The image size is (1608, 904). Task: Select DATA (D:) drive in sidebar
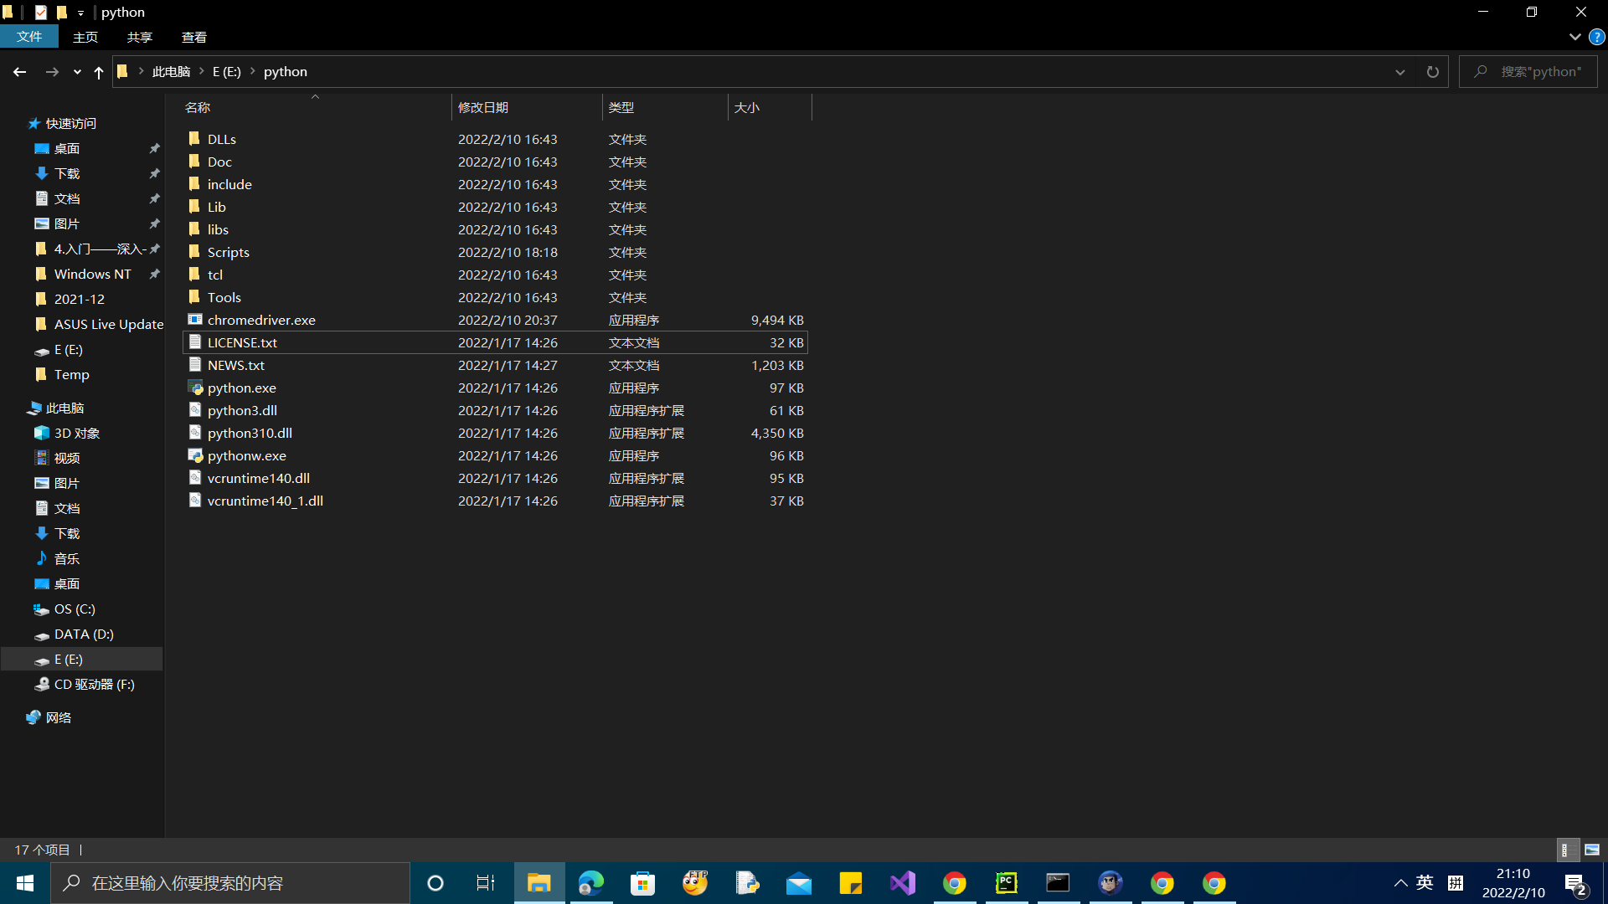click(84, 634)
